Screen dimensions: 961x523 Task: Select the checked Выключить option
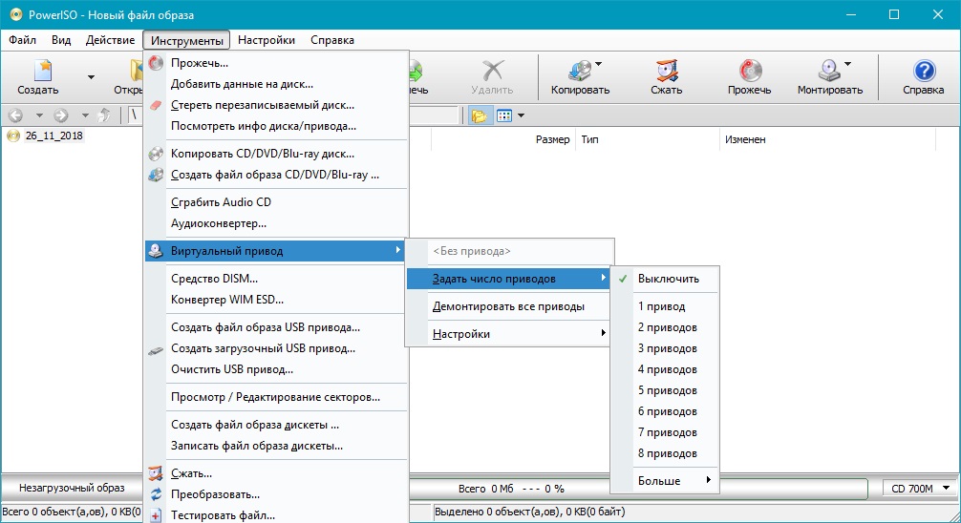(668, 279)
